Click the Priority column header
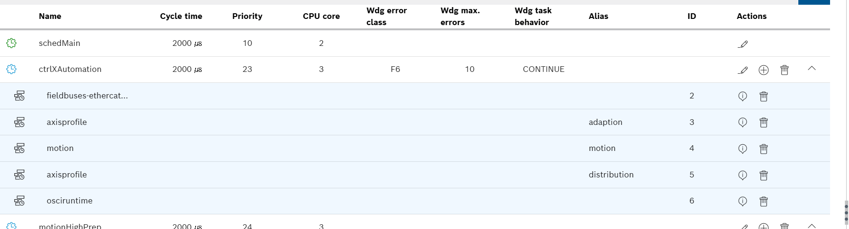 (x=247, y=16)
